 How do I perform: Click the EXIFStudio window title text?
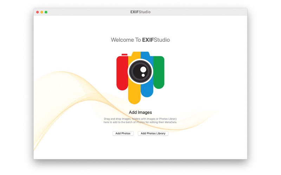pyautogui.click(x=140, y=12)
